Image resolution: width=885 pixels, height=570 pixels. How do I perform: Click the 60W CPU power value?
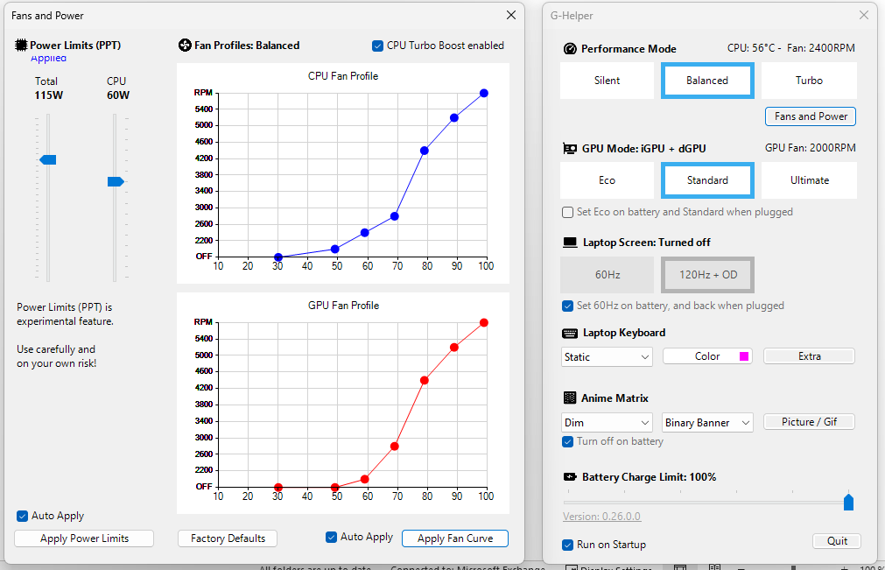(x=118, y=95)
